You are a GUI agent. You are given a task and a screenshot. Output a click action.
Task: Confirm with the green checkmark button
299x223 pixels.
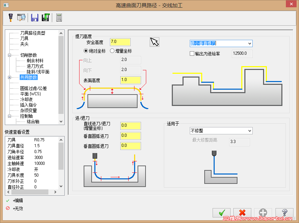pos(222,213)
